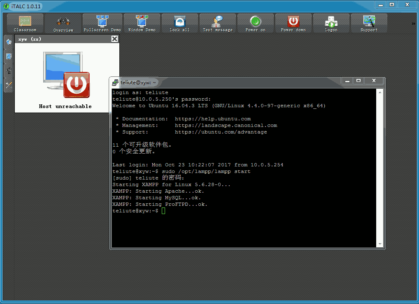This screenshot has height=304, width=419.
Task: Open the sidebar tab with the camera icon
Action: (9, 71)
